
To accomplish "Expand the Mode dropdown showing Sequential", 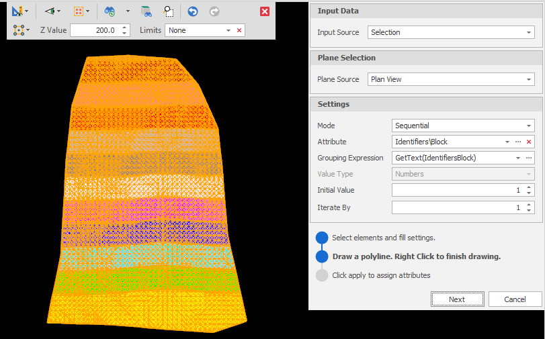I will [x=529, y=126].
